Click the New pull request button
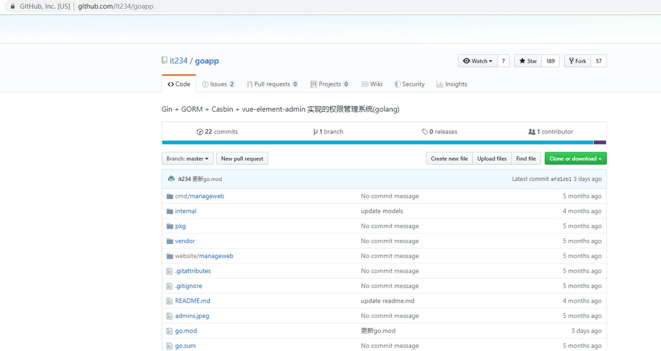Image resolution: width=661 pixels, height=351 pixels. coord(242,158)
